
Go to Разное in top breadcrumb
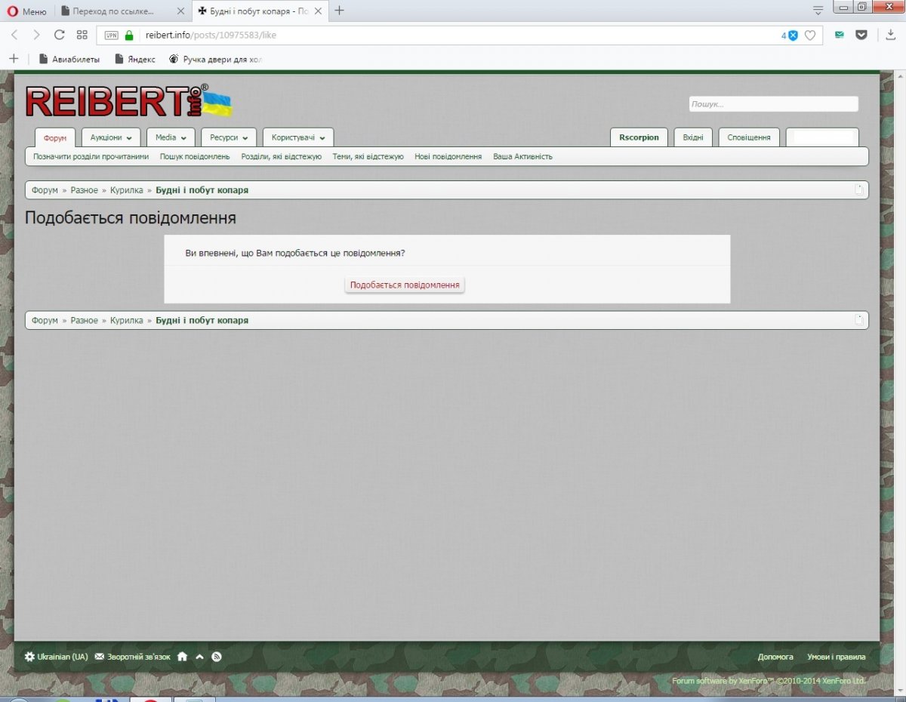[x=85, y=190]
